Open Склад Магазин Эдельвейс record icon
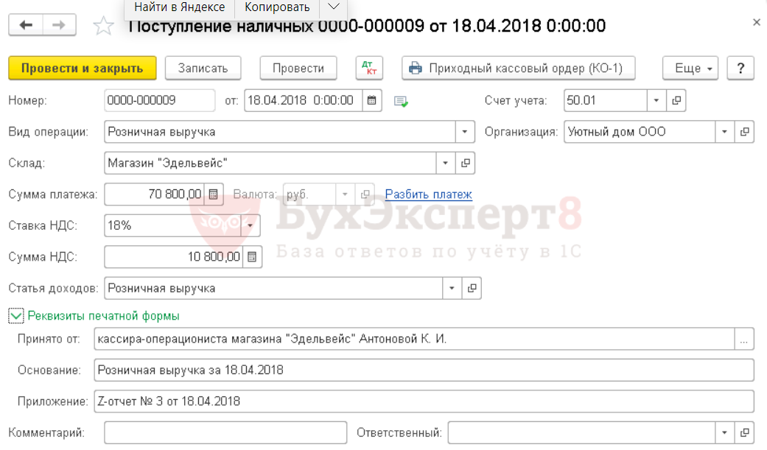This screenshot has width=767, height=450. coord(465,163)
